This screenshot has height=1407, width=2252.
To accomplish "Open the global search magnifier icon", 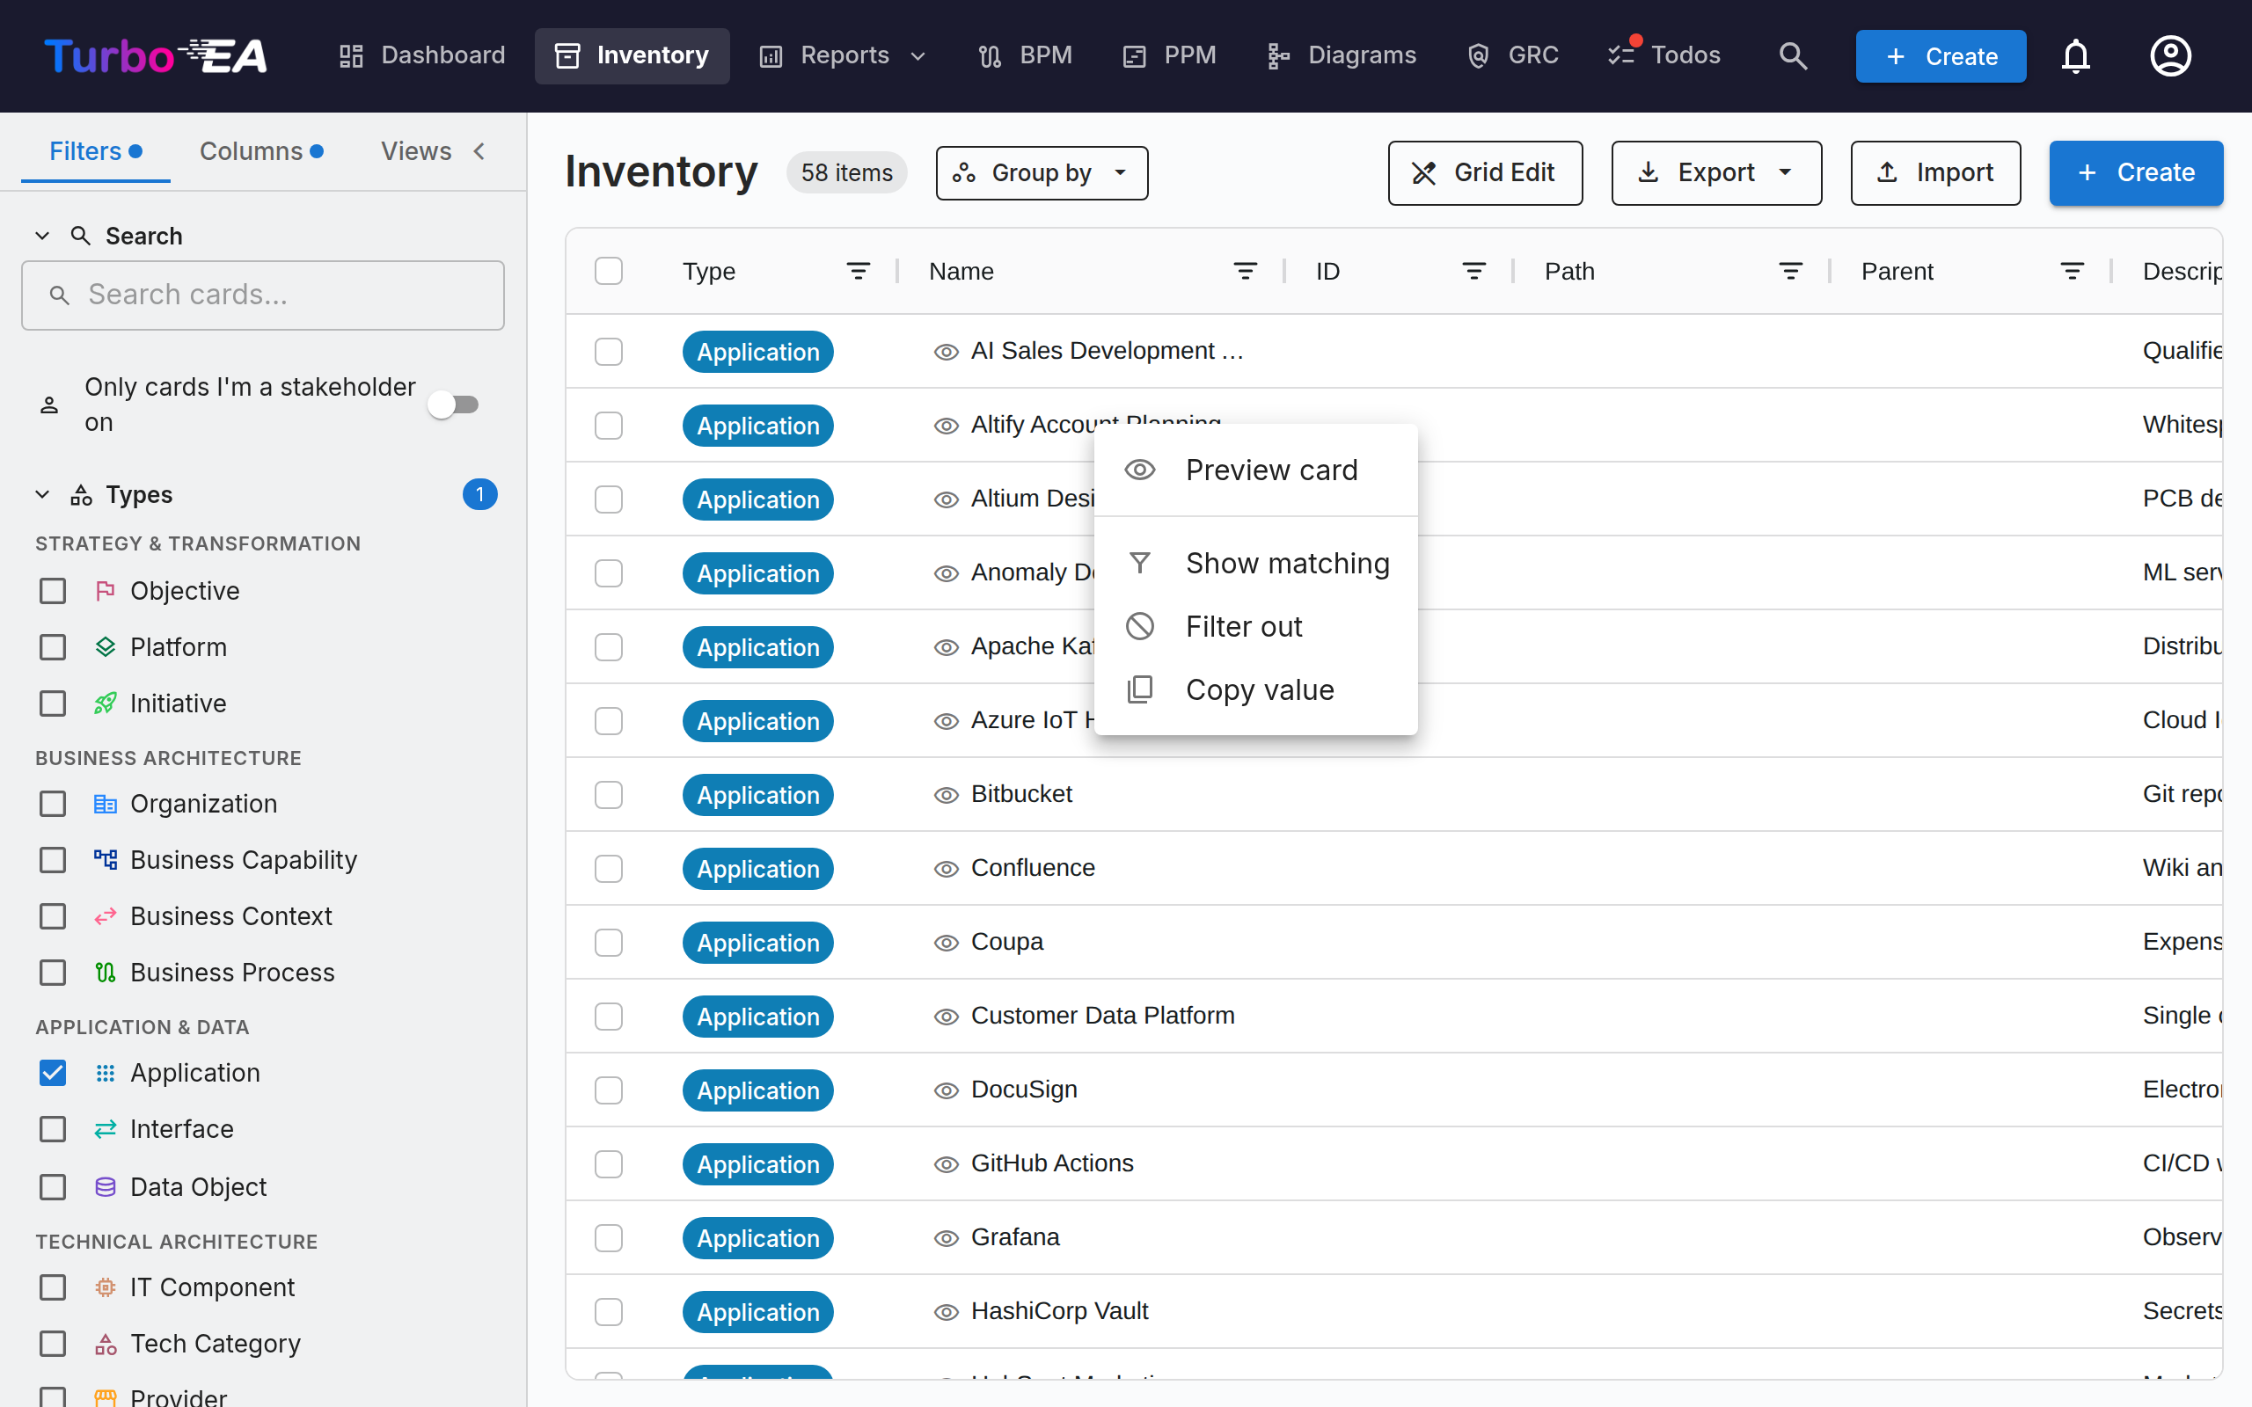I will click(x=1792, y=55).
